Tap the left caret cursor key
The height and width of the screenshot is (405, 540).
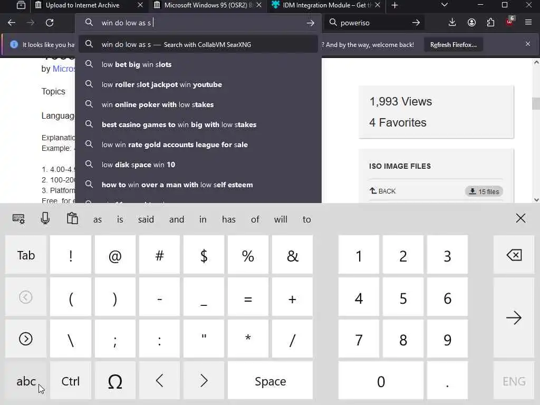click(159, 381)
